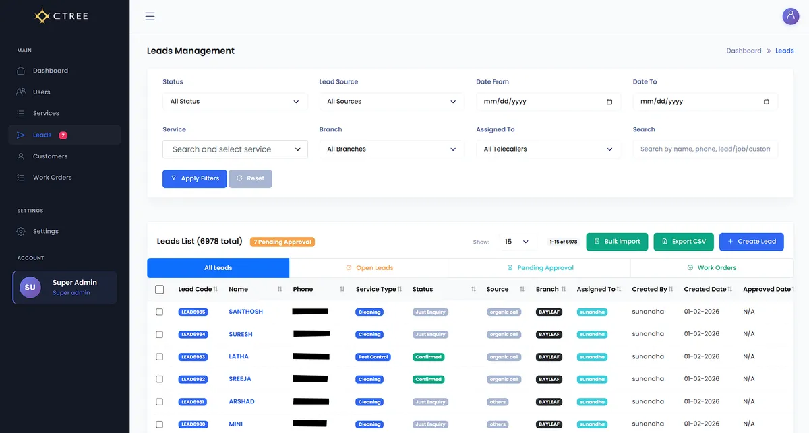This screenshot has width=809, height=433.
Task: Open the All Sources lead source dropdown
Action: [x=392, y=102]
